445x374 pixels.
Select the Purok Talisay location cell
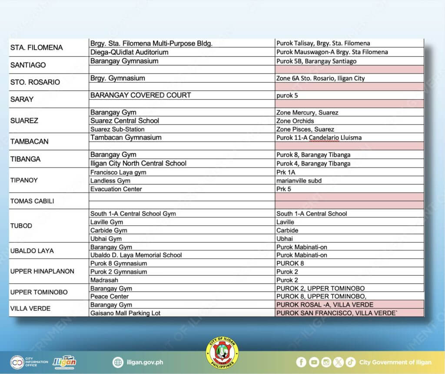click(x=321, y=43)
